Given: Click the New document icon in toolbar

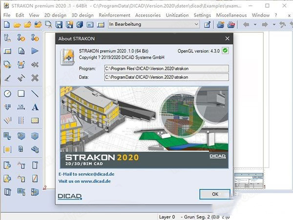Looking at the screenshot, I should 7,24.
